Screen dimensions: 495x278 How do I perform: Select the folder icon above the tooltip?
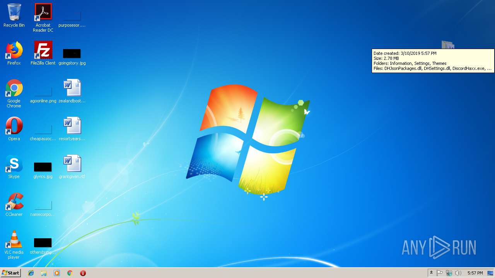tap(448, 45)
